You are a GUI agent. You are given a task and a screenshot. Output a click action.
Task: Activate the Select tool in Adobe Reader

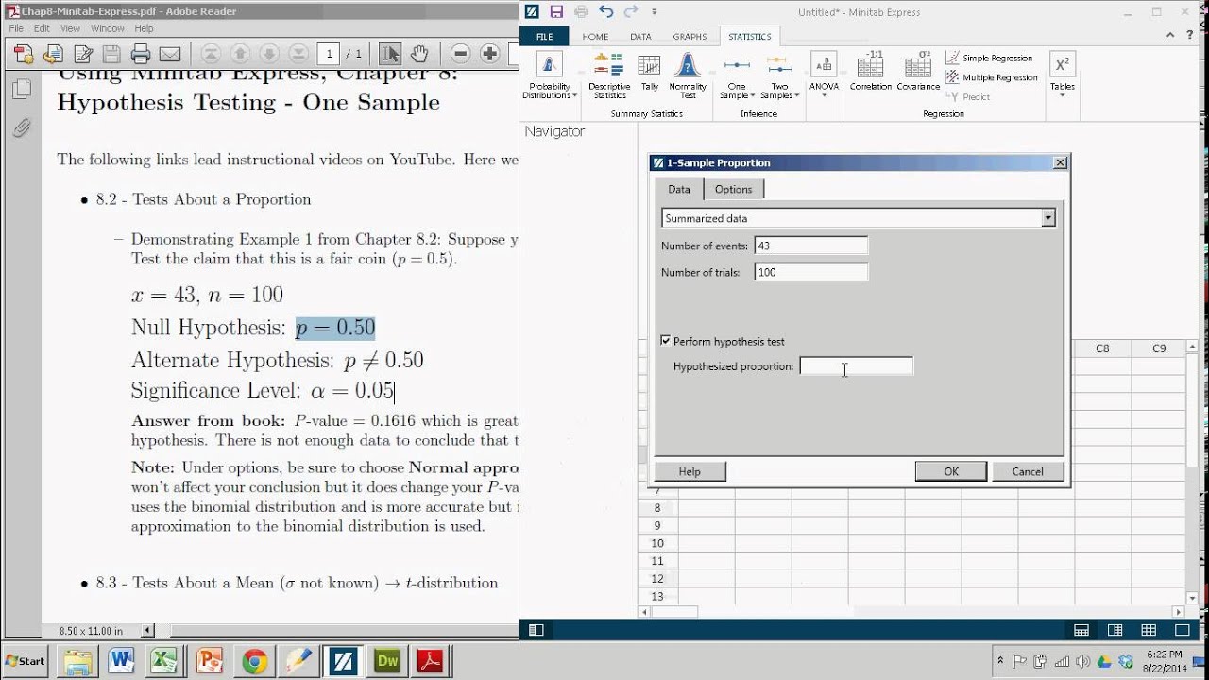coord(391,54)
